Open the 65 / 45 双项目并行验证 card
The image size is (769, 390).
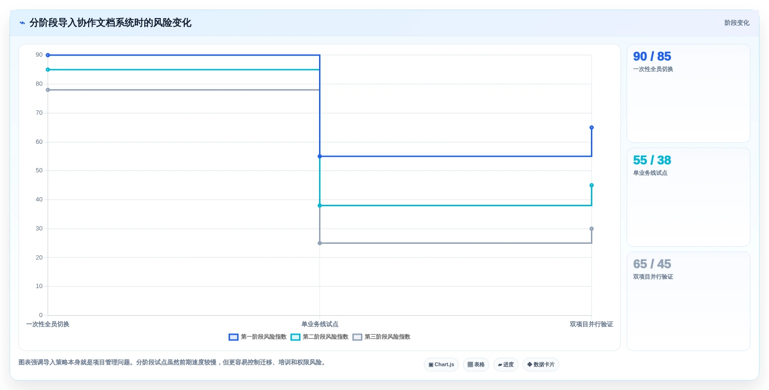point(689,301)
